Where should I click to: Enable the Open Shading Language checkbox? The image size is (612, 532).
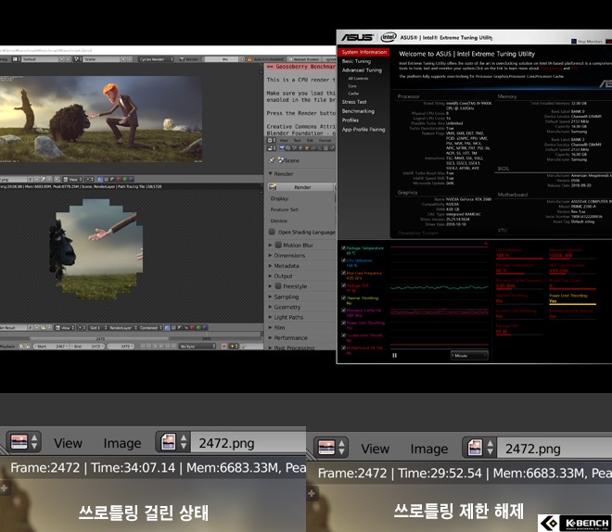tap(272, 232)
